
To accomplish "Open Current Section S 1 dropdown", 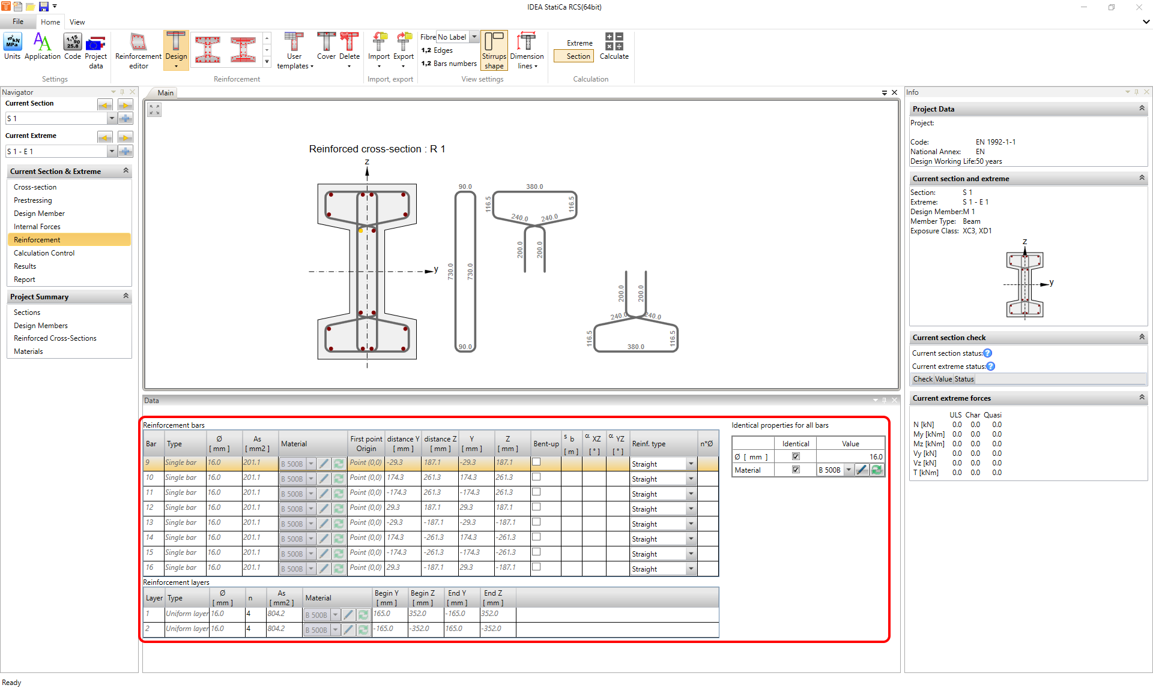I will 112,119.
